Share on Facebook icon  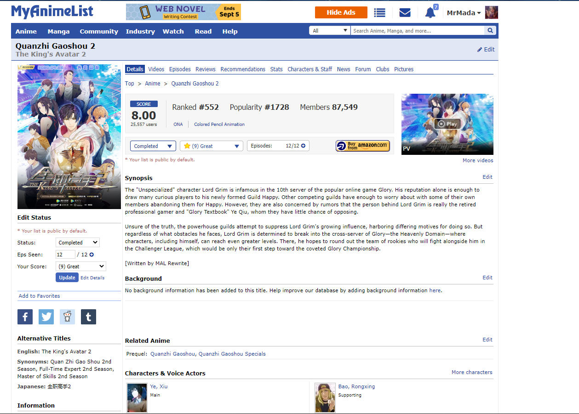click(x=25, y=317)
